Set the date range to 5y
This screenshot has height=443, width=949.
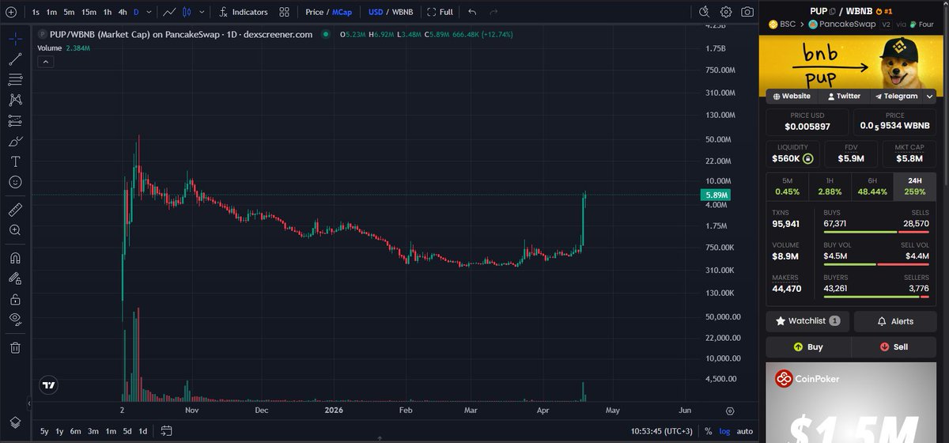coord(43,431)
